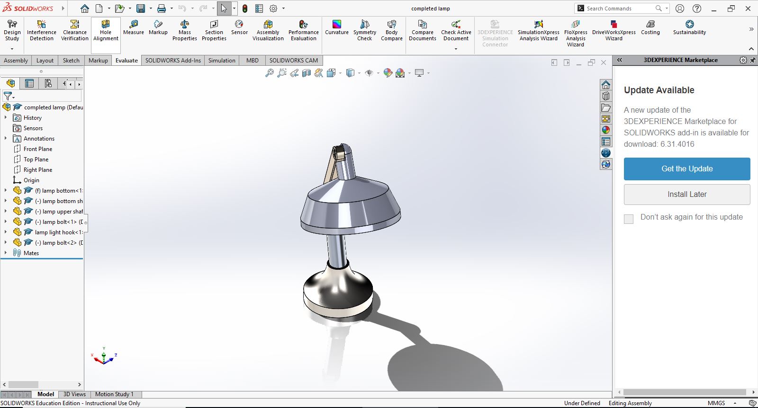Screen dimensions: 758x408
Task: Open Section Properties
Action: coord(214,30)
